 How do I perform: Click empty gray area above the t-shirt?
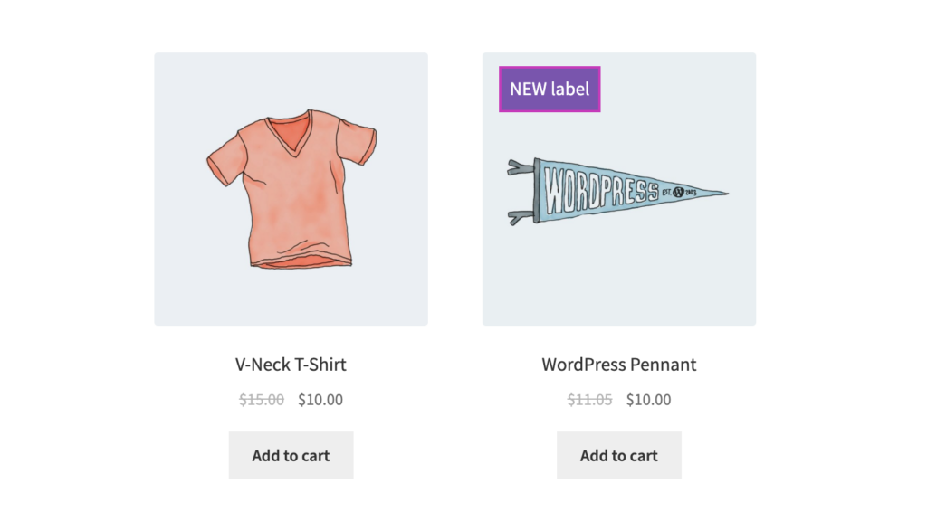(291, 80)
